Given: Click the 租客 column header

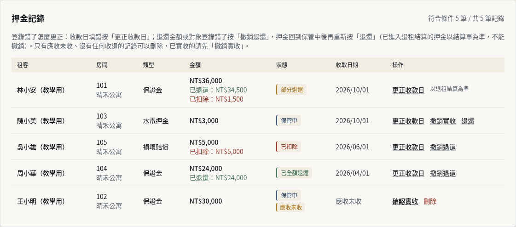Looking at the screenshot, I should point(23,65).
